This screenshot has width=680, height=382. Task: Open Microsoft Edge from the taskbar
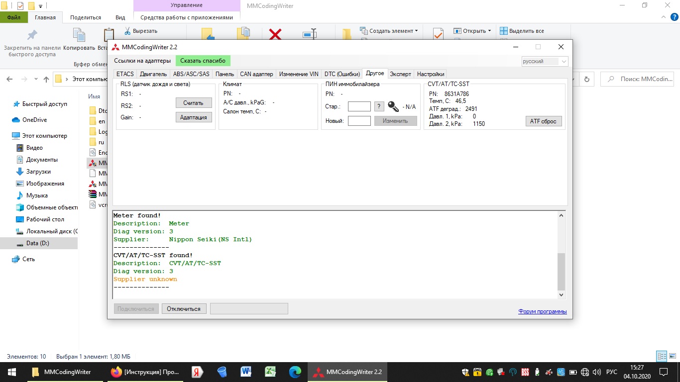295,372
